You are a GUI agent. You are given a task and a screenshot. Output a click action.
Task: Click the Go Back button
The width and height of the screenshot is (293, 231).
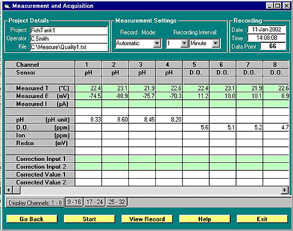(x=32, y=219)
